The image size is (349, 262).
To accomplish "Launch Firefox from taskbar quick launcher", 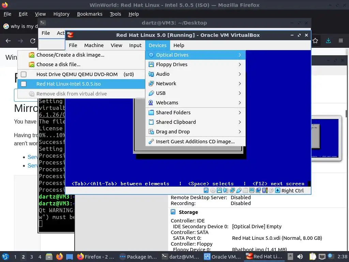I will point(59,257).
